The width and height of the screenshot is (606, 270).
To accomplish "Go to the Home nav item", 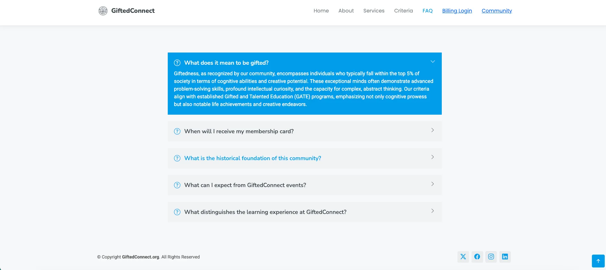I will coord(321,11).
